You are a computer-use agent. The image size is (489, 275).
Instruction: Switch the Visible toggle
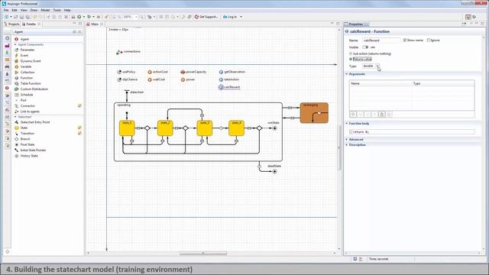pos(365,47)
